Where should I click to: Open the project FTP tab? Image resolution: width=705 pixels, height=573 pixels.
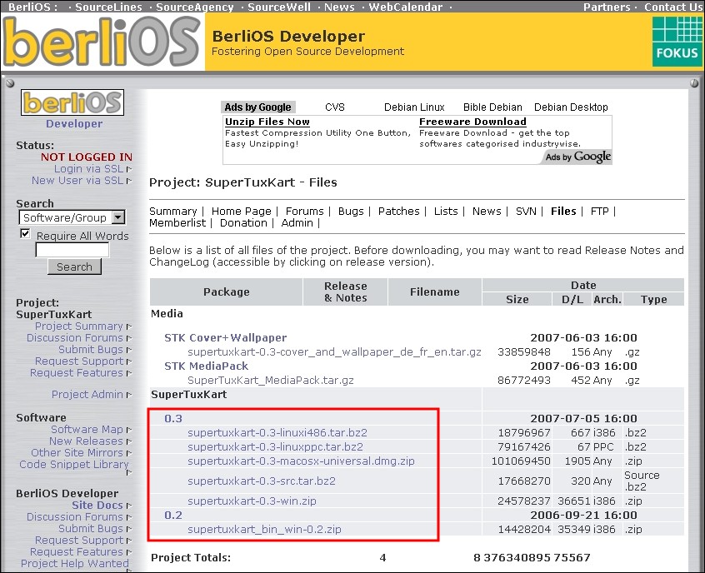[599, 212]
